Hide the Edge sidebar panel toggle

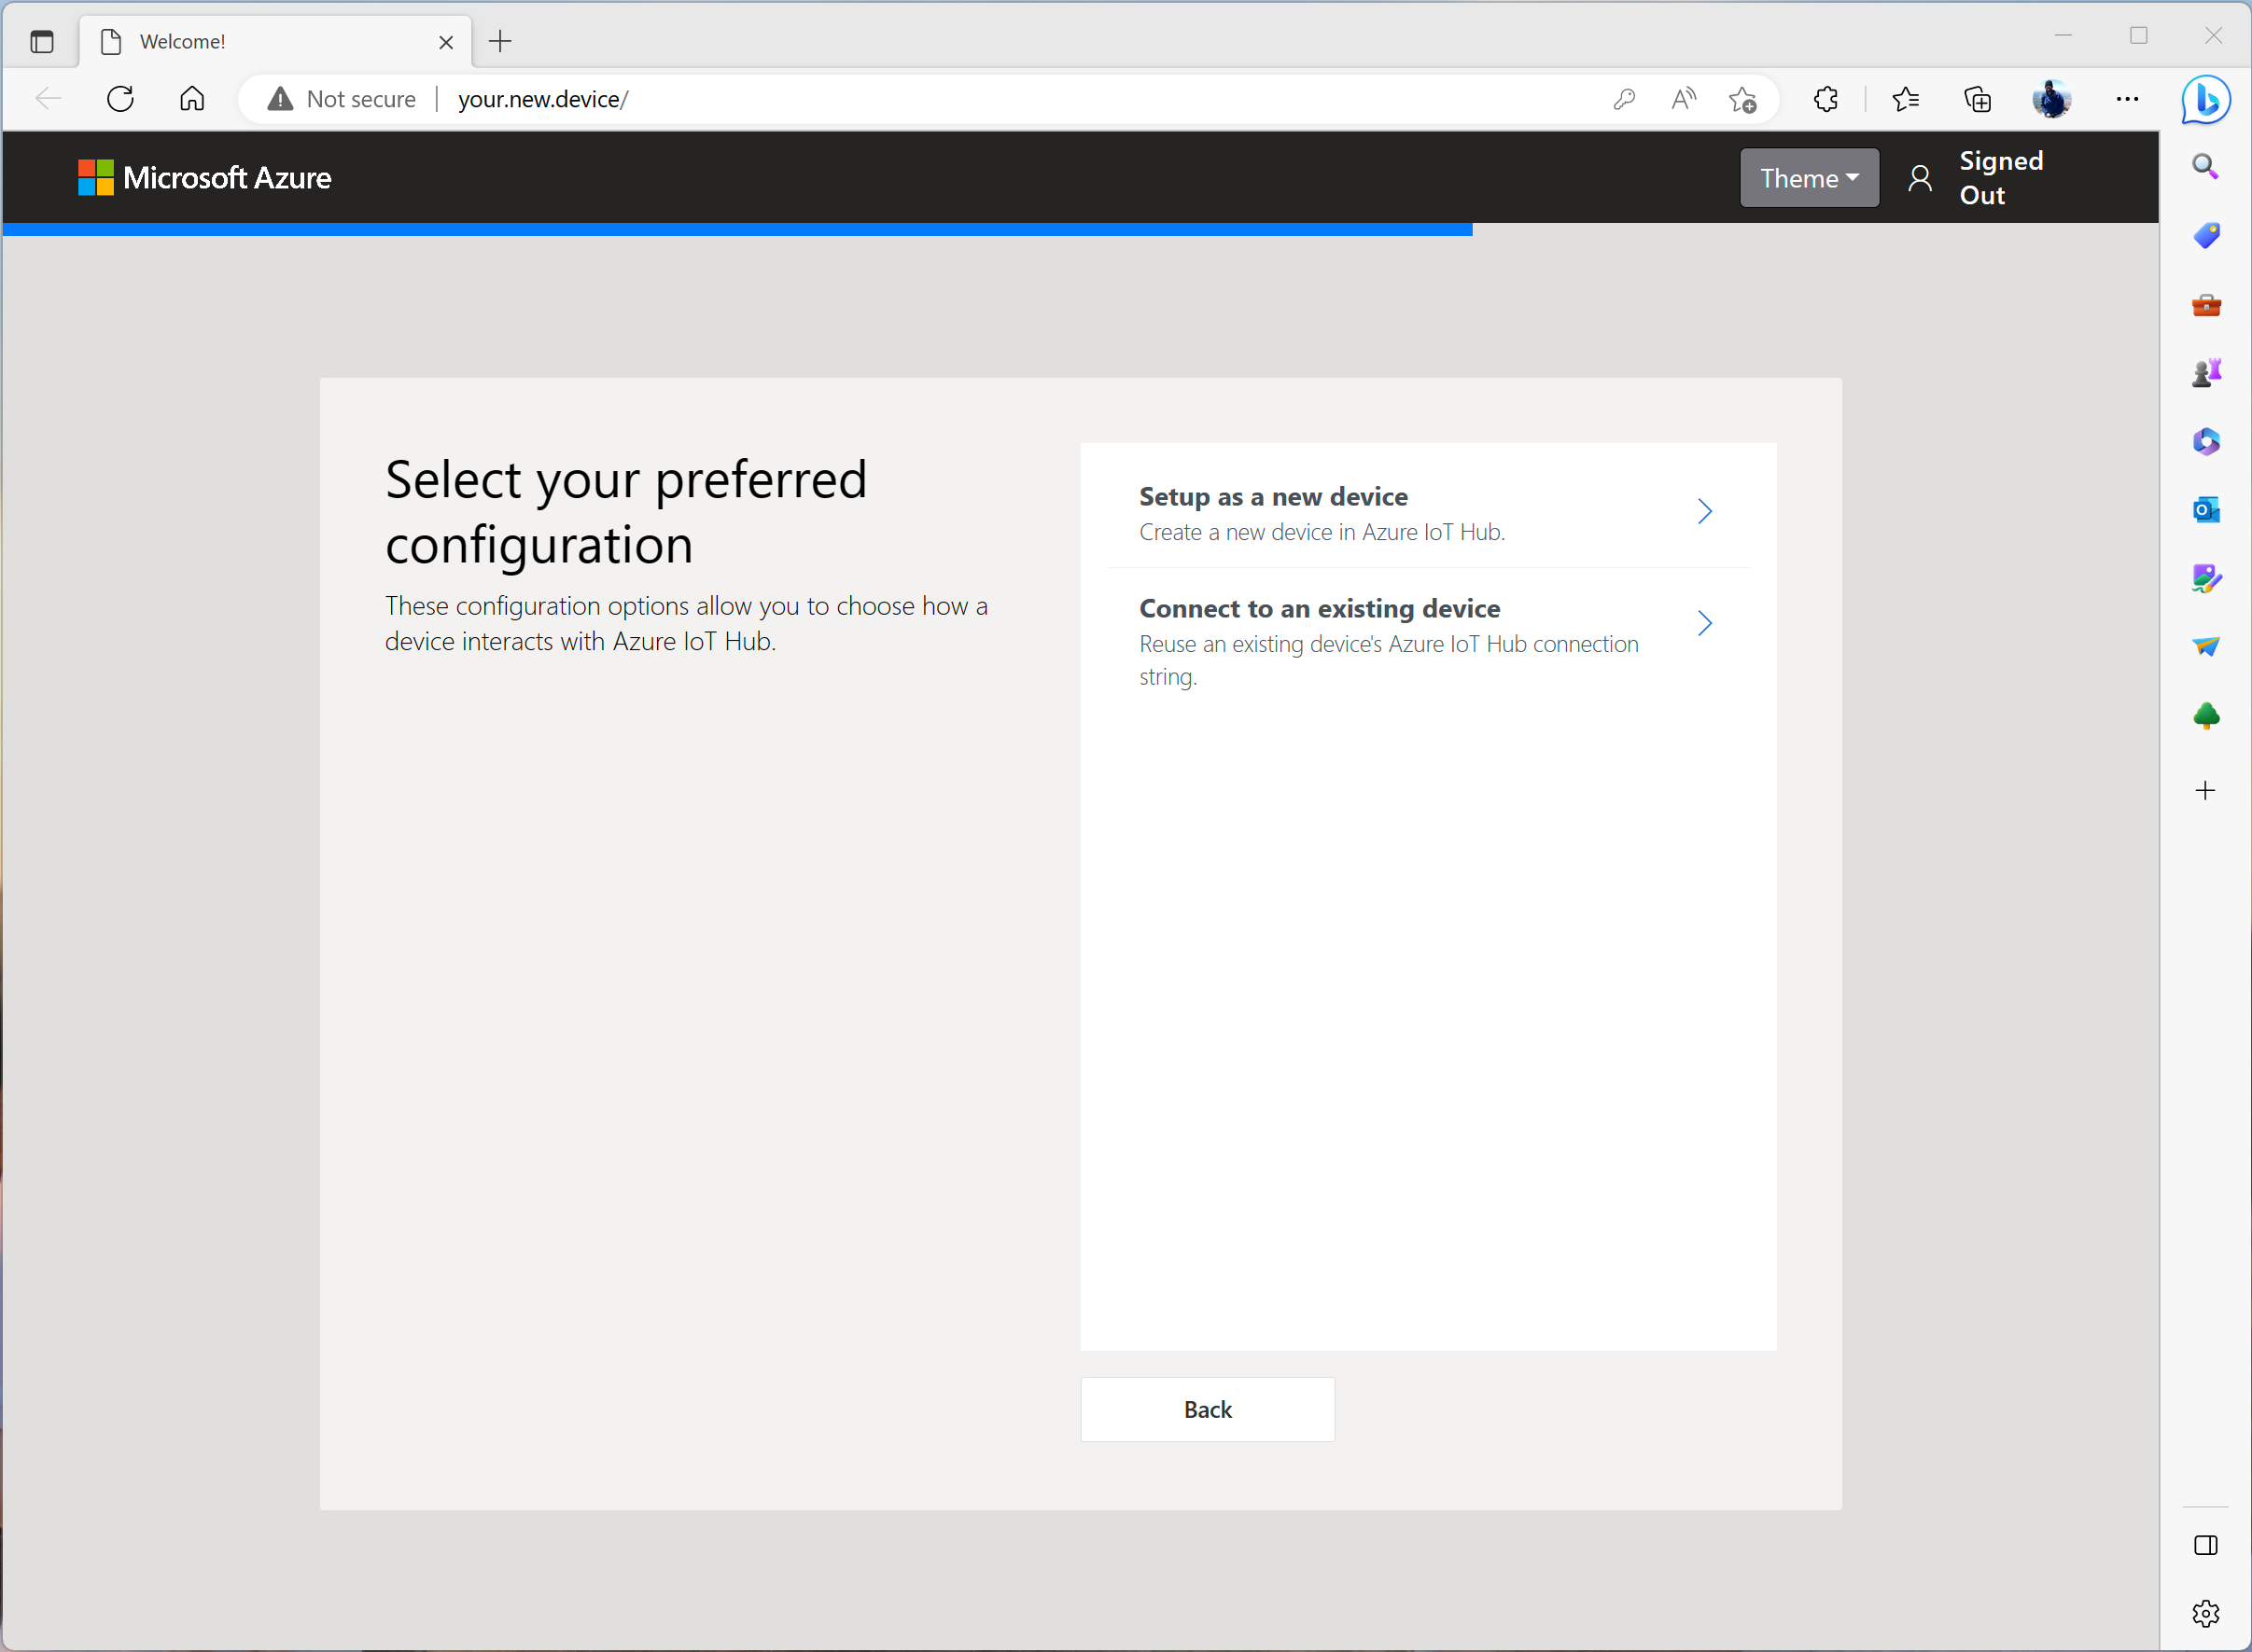[2206, 1546]
